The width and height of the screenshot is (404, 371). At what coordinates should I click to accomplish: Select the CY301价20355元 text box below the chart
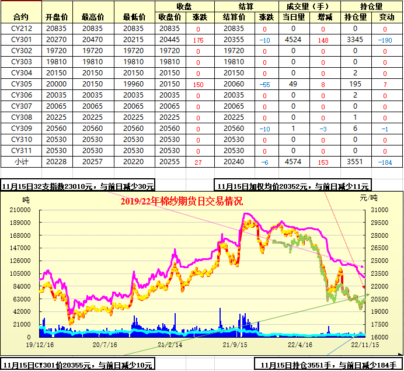pos(78,365)
